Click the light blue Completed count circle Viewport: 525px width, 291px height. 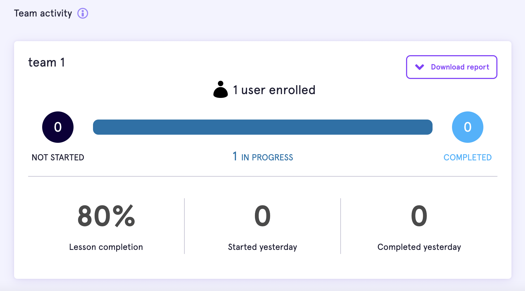tap(468, 127)
